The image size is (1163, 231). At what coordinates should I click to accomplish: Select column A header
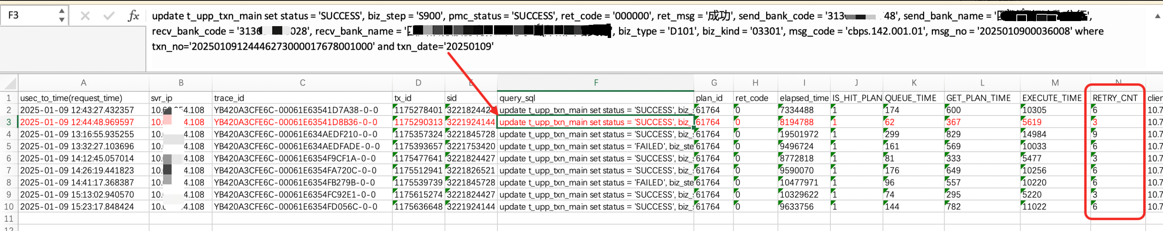[84, 83]
